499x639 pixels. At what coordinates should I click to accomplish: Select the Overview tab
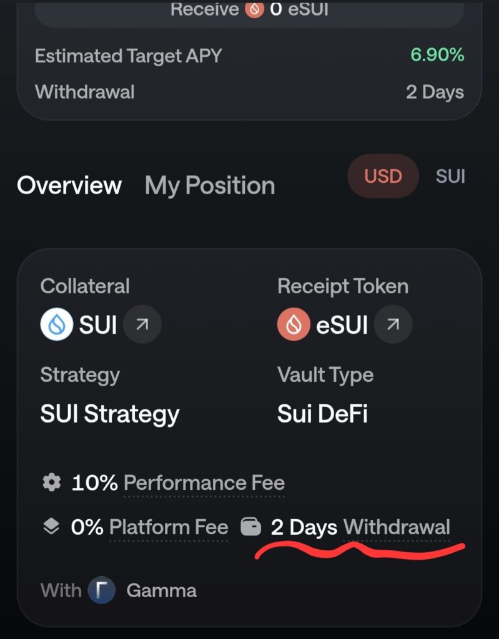(69, 185)
